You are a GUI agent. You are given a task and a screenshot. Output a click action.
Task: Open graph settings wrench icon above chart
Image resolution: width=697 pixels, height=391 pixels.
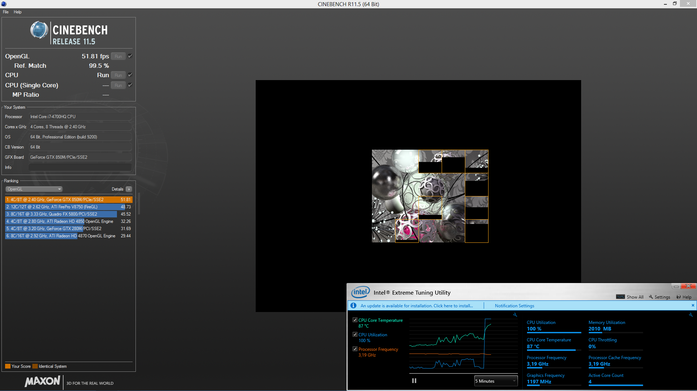(515, 315)
